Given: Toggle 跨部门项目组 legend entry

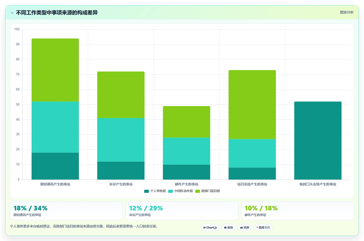Looking at the screenshot, I should (208, 191).
